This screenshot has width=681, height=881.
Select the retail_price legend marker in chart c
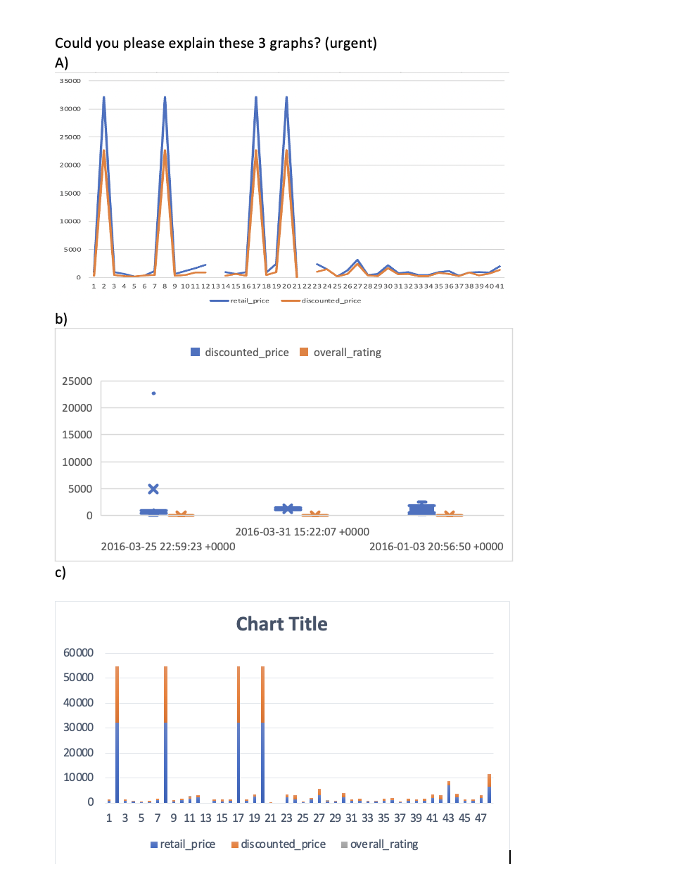154,844
